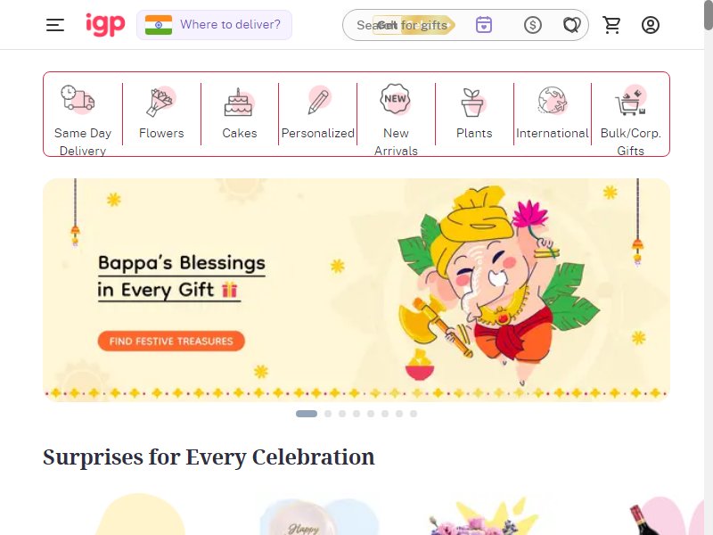Click the Search for gifts field
Screen dimensions: 713x535
[x=405, y=25]
